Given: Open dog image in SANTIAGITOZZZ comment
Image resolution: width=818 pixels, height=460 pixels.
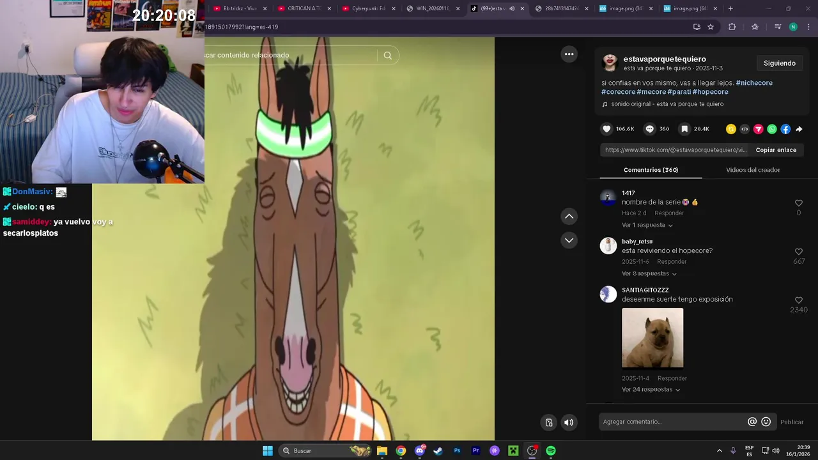Looking at the screenshot, I should coord(652,339).
